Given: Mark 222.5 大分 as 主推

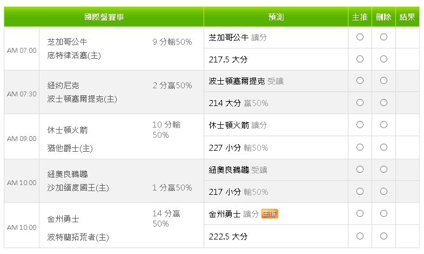Looking at the screenshot, I should point(360,236).
